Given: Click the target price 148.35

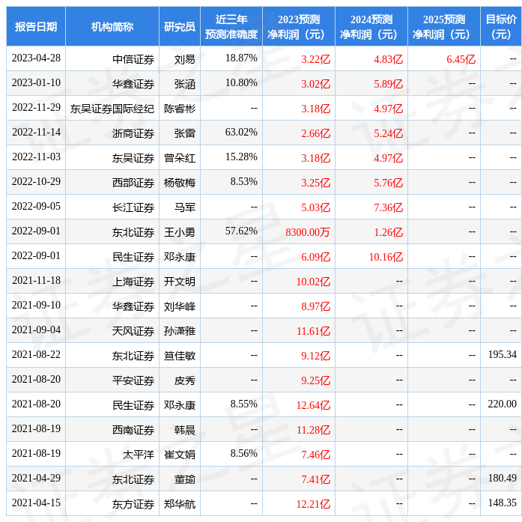Looking at the screenshot, I should tap(503, 503).
